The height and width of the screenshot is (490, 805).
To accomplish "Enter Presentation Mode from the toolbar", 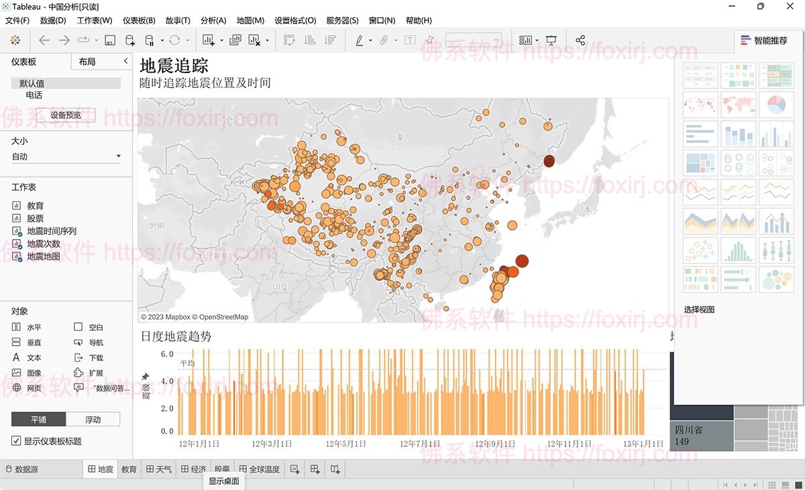I will point(551,40).
